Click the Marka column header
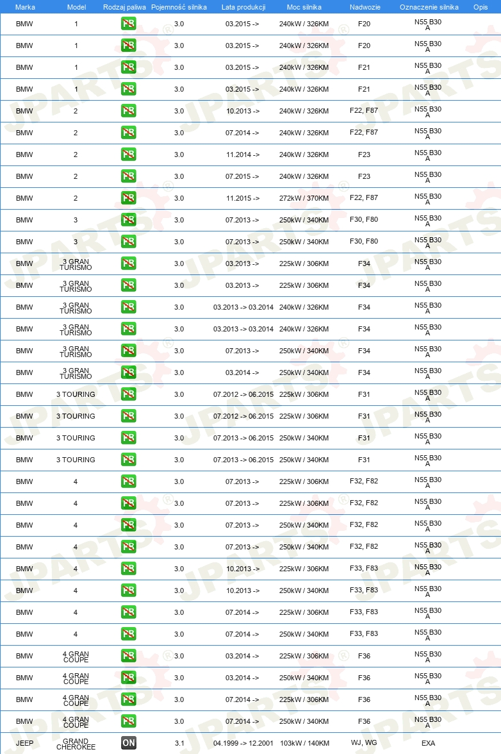 point(25,7)
